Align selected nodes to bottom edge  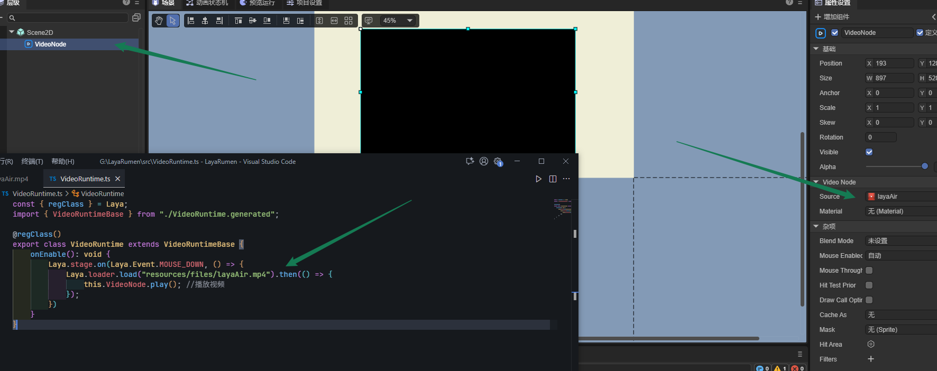[x=267, y=21]
